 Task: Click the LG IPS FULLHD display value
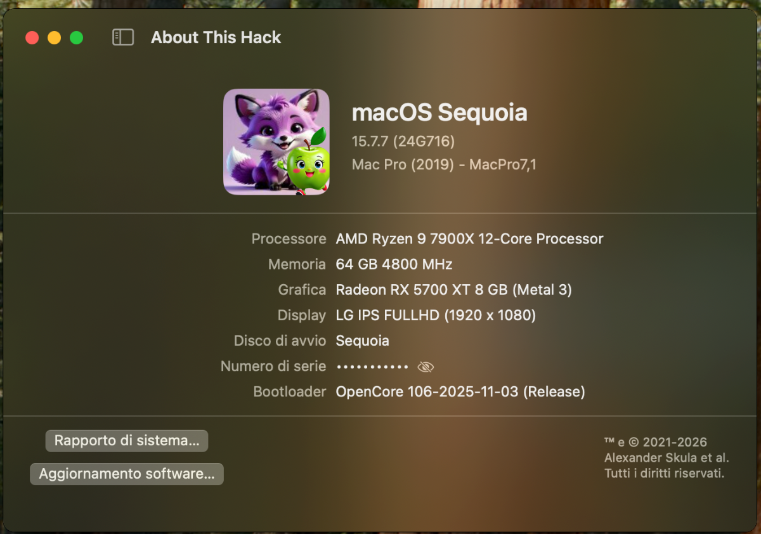click(436, 315)
